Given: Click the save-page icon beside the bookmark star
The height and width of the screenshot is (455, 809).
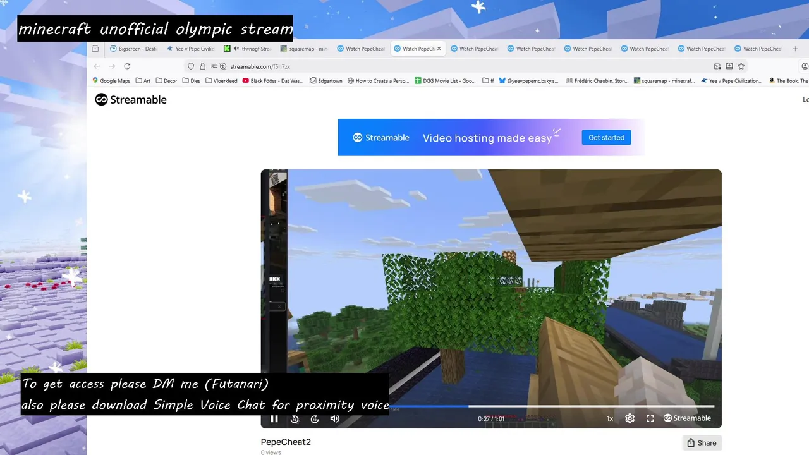Looking at the screenshot, I should (729, 66).
